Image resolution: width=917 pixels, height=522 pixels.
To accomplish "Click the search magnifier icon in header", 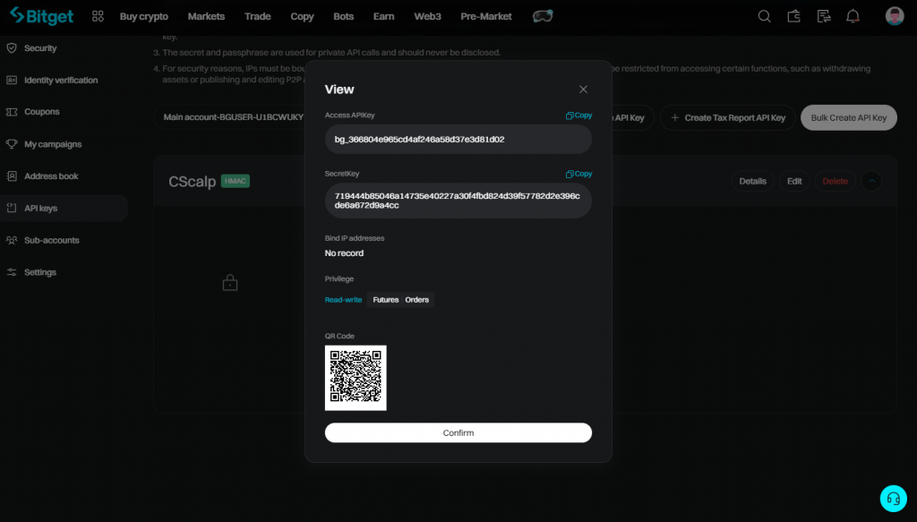I will [764, 16].
